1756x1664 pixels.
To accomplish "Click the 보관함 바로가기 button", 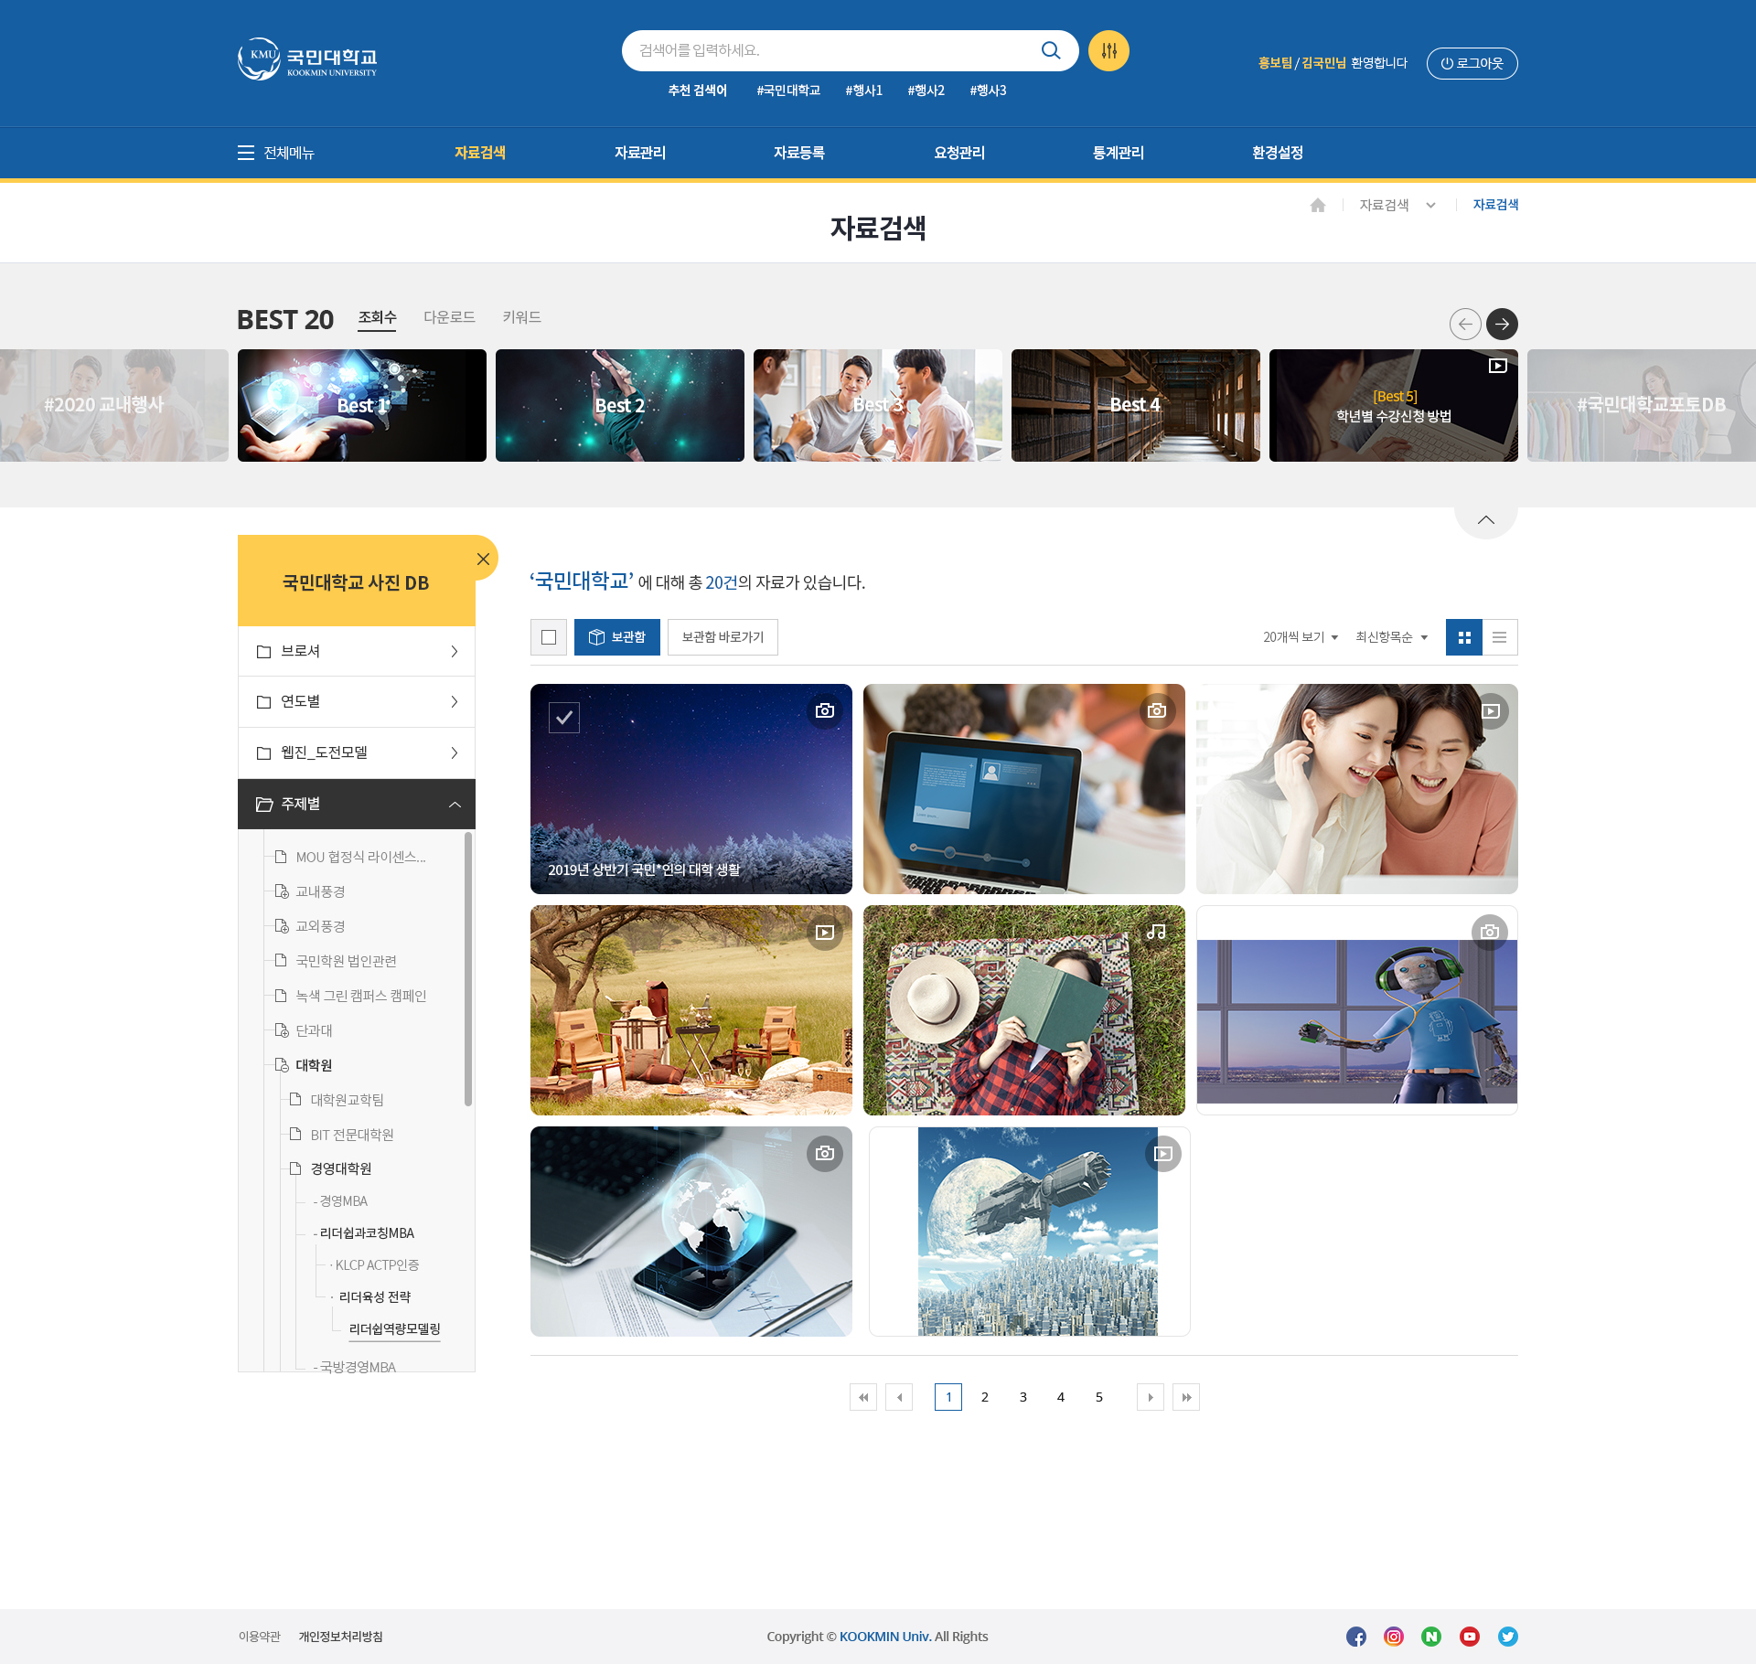I will [723, 637].
